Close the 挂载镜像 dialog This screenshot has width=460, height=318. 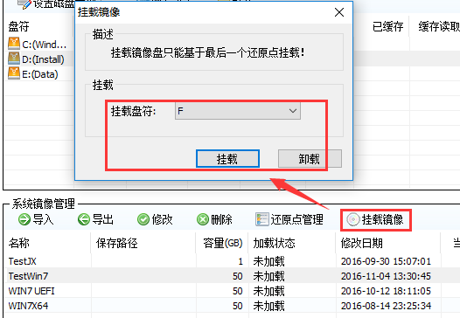[x=339, y=12]
